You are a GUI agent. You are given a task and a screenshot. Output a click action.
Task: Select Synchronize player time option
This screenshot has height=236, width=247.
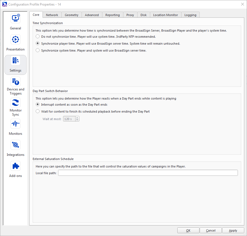[38, 44]
